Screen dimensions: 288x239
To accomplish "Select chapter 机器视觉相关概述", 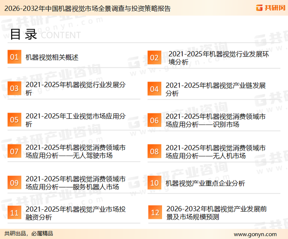I will tap(52, 57).
